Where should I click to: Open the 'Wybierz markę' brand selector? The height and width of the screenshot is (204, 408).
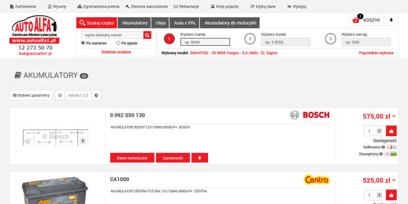[x=205, y=42]
